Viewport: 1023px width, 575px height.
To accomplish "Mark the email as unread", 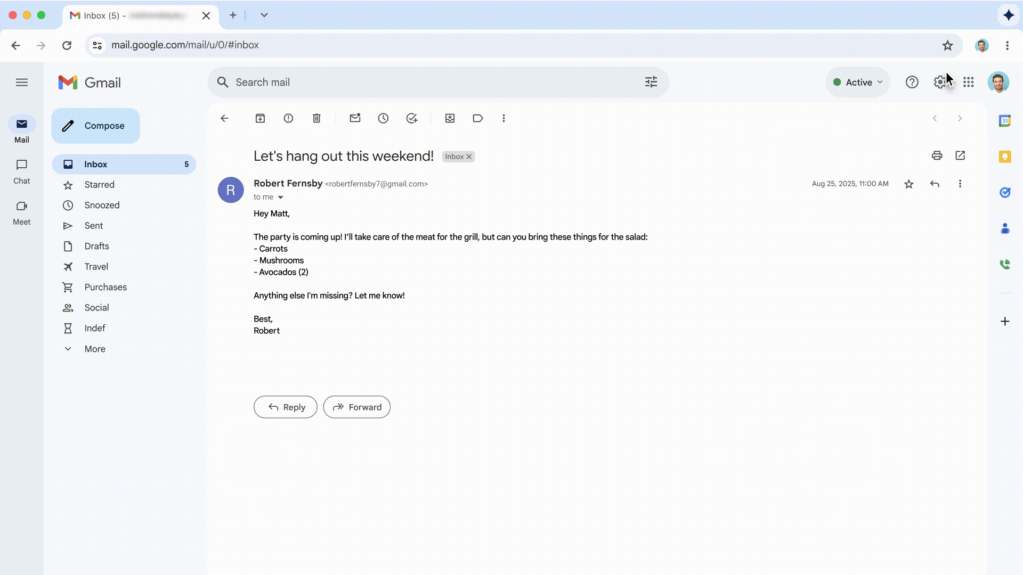I will coord(355,118).
